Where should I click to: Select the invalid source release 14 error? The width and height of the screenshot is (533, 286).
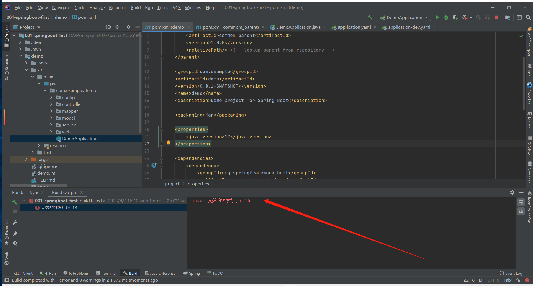click(x=59, y=207)
